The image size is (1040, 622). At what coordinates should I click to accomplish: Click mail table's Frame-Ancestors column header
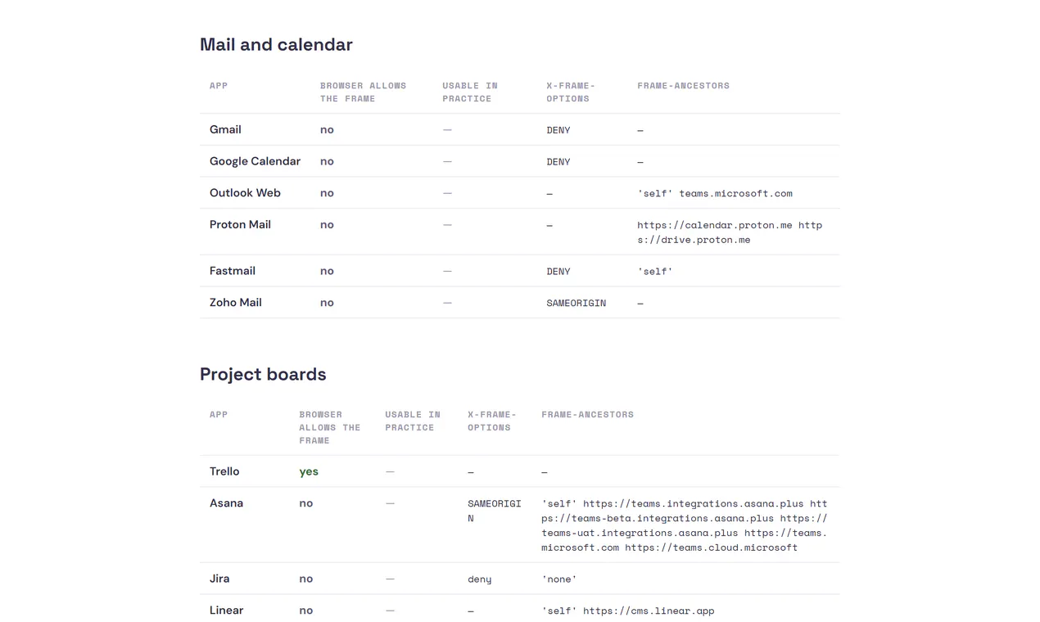pyautogui.click(x=684, y=86)
